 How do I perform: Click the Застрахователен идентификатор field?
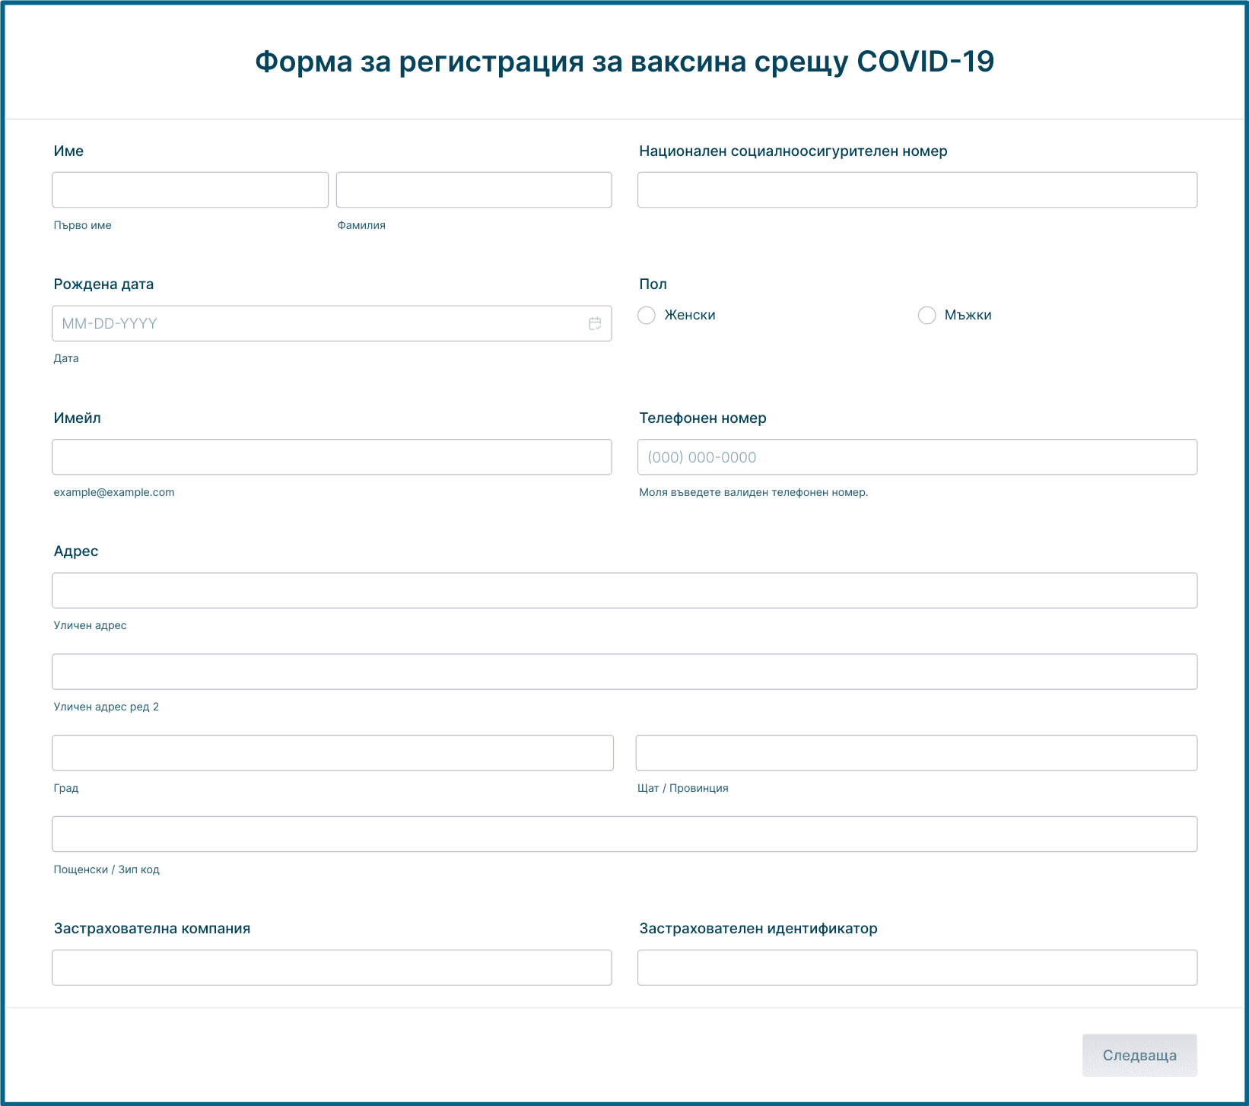pos(917,968)
